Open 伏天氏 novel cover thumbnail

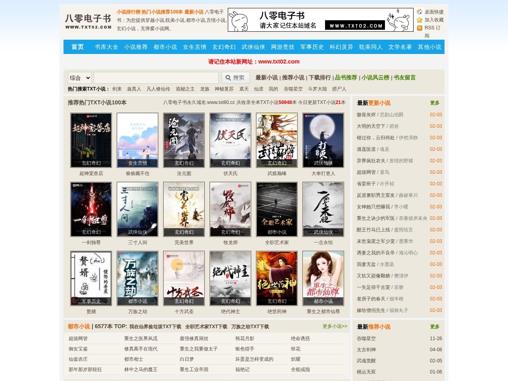pyautogui.click(x=230, y=140)
